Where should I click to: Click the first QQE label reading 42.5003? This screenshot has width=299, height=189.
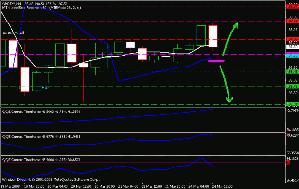(41, 112)
